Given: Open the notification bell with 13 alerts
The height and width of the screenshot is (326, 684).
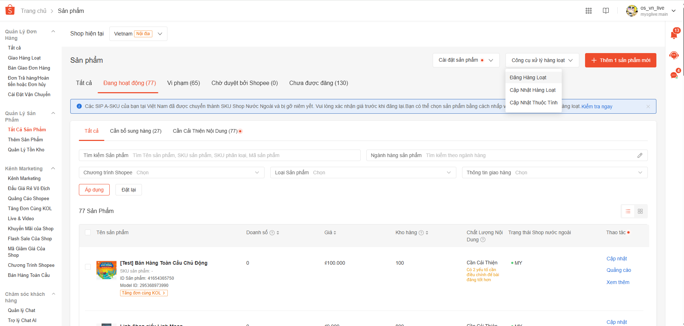Looking at the screenshot, I should pos(674,34).
